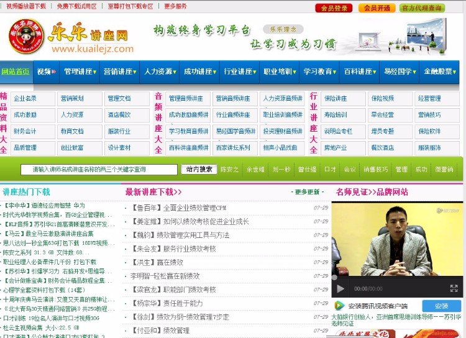Click 会员登录 button
The width and height of the screenshot is (466, 338).
[334, 8]
